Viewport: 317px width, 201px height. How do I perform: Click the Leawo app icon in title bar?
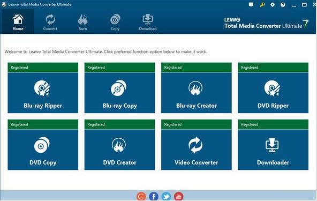pyautogui.click(x=4, y=4)
